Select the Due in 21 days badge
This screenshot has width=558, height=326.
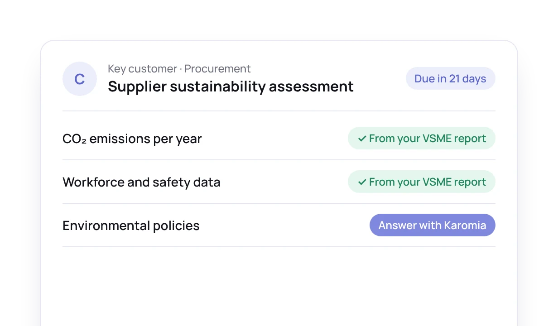(x=451, y=78)
